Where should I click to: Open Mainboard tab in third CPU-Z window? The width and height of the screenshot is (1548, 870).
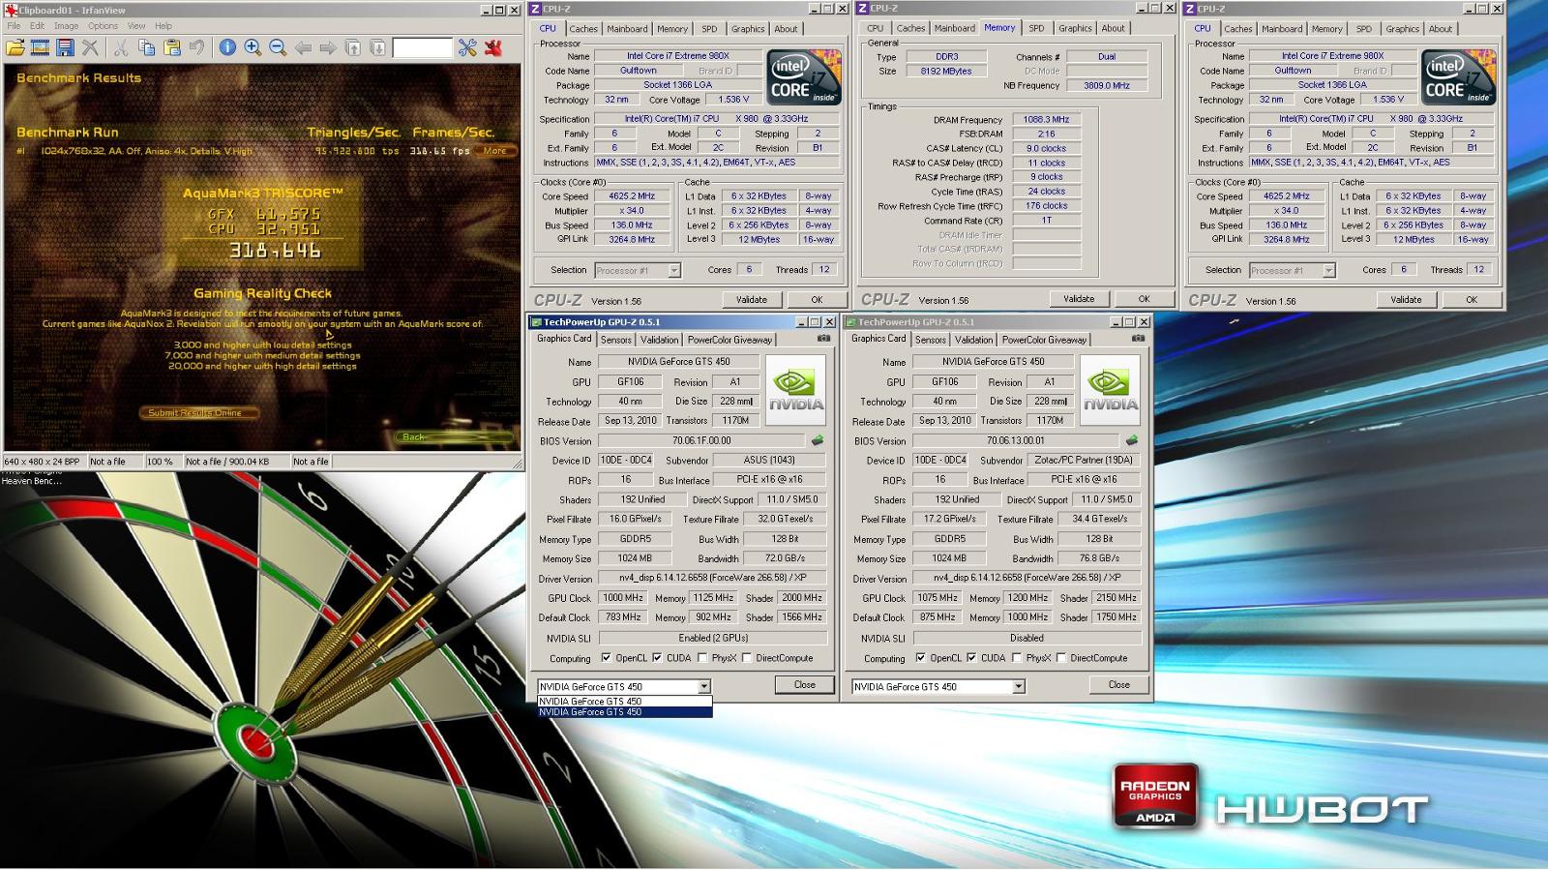[x=1282, y=29]
